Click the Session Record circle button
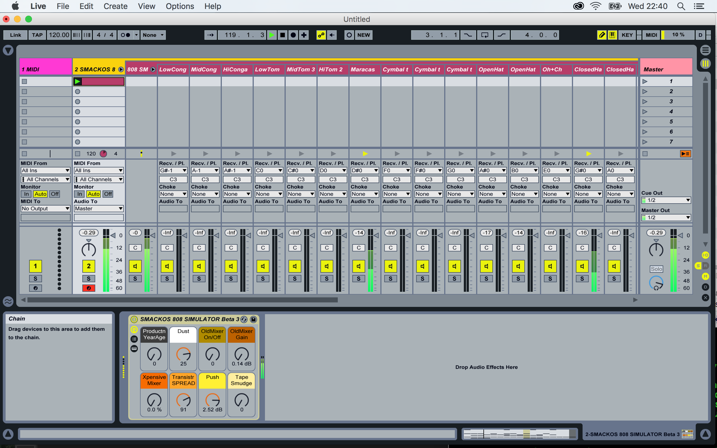 349,35
